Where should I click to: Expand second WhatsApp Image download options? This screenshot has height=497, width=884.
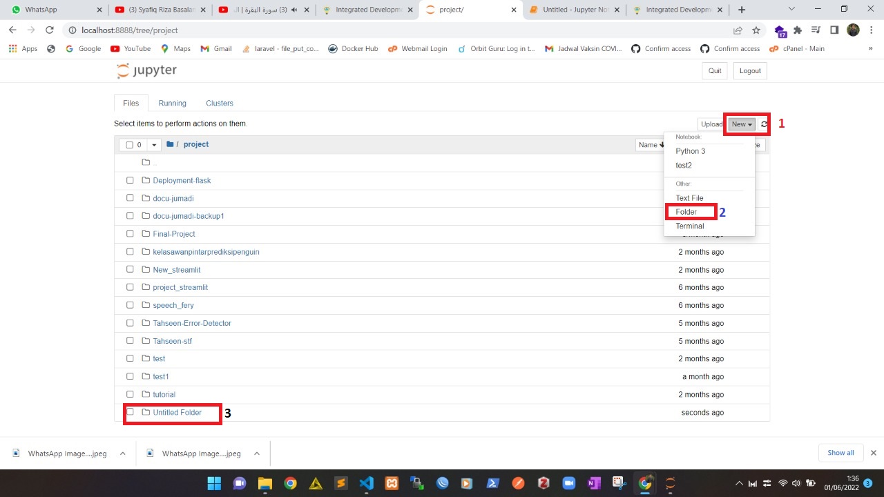(256, 454)
